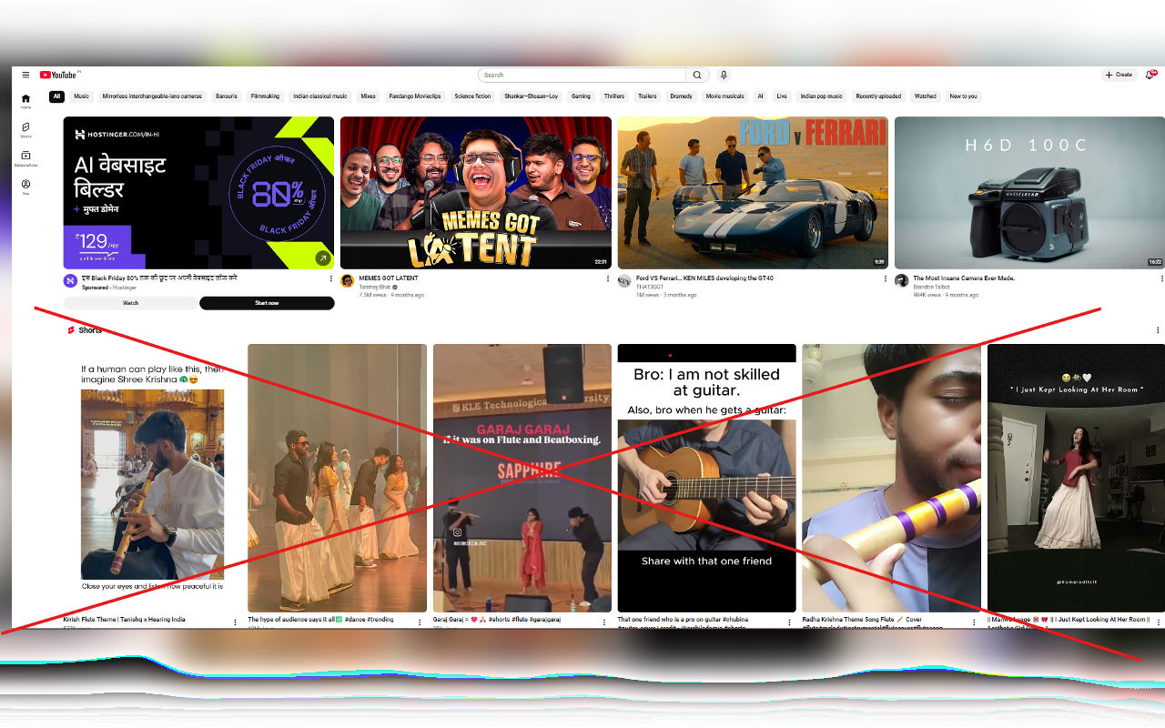Select the Mixes chip
The image size is (1165, 728).
368,96
